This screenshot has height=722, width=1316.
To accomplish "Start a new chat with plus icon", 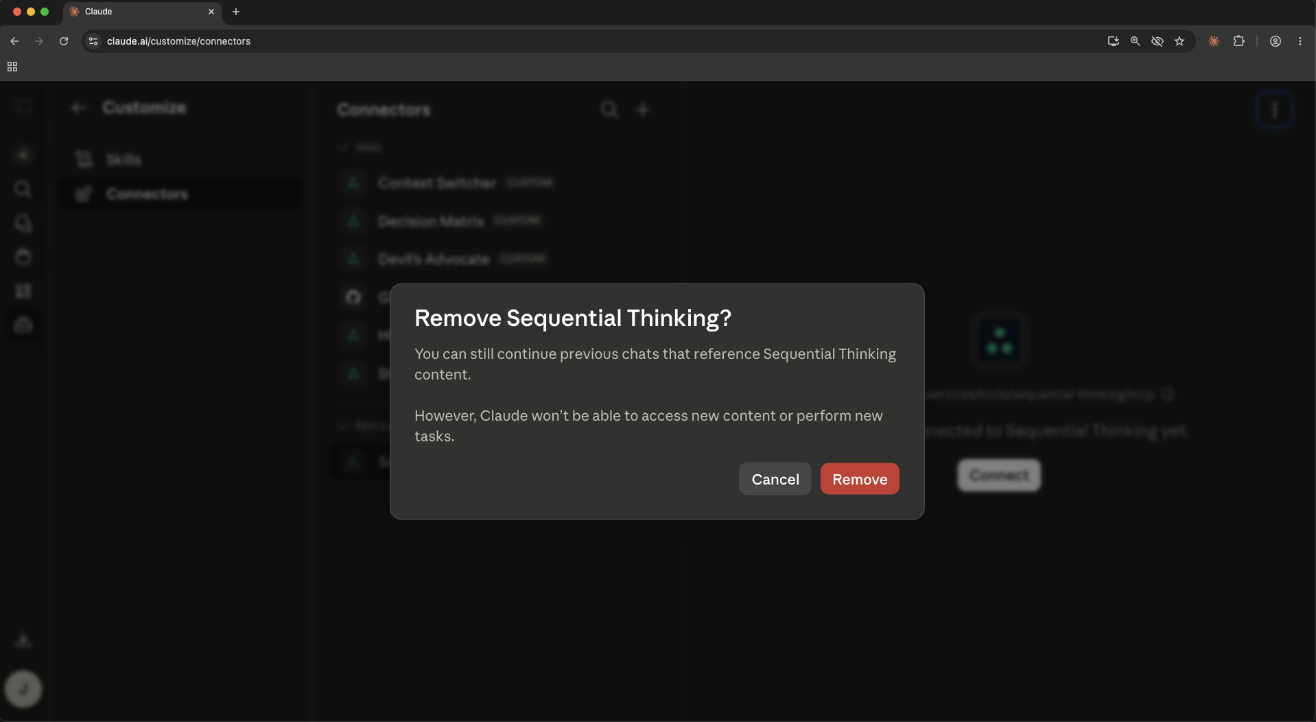I will pyautogui.click(x=23, y=155).
